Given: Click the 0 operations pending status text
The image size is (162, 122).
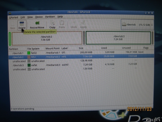Looking at the screenshot, I should (23, 109).
